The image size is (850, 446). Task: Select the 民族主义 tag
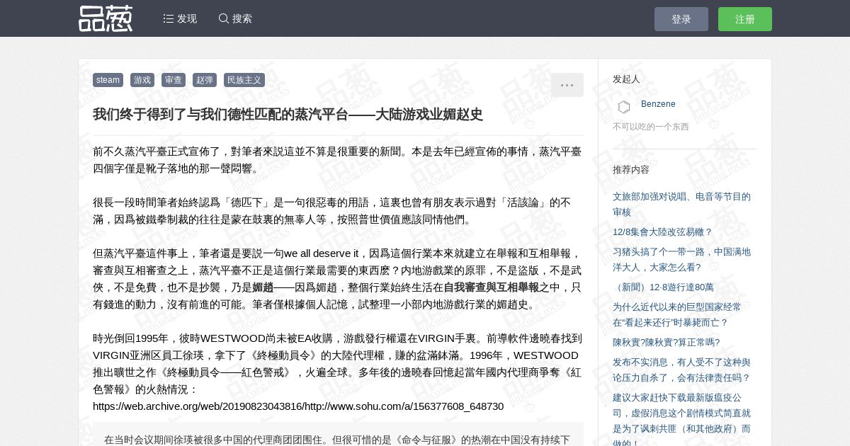pyautogui.click(x=244, y=80)
